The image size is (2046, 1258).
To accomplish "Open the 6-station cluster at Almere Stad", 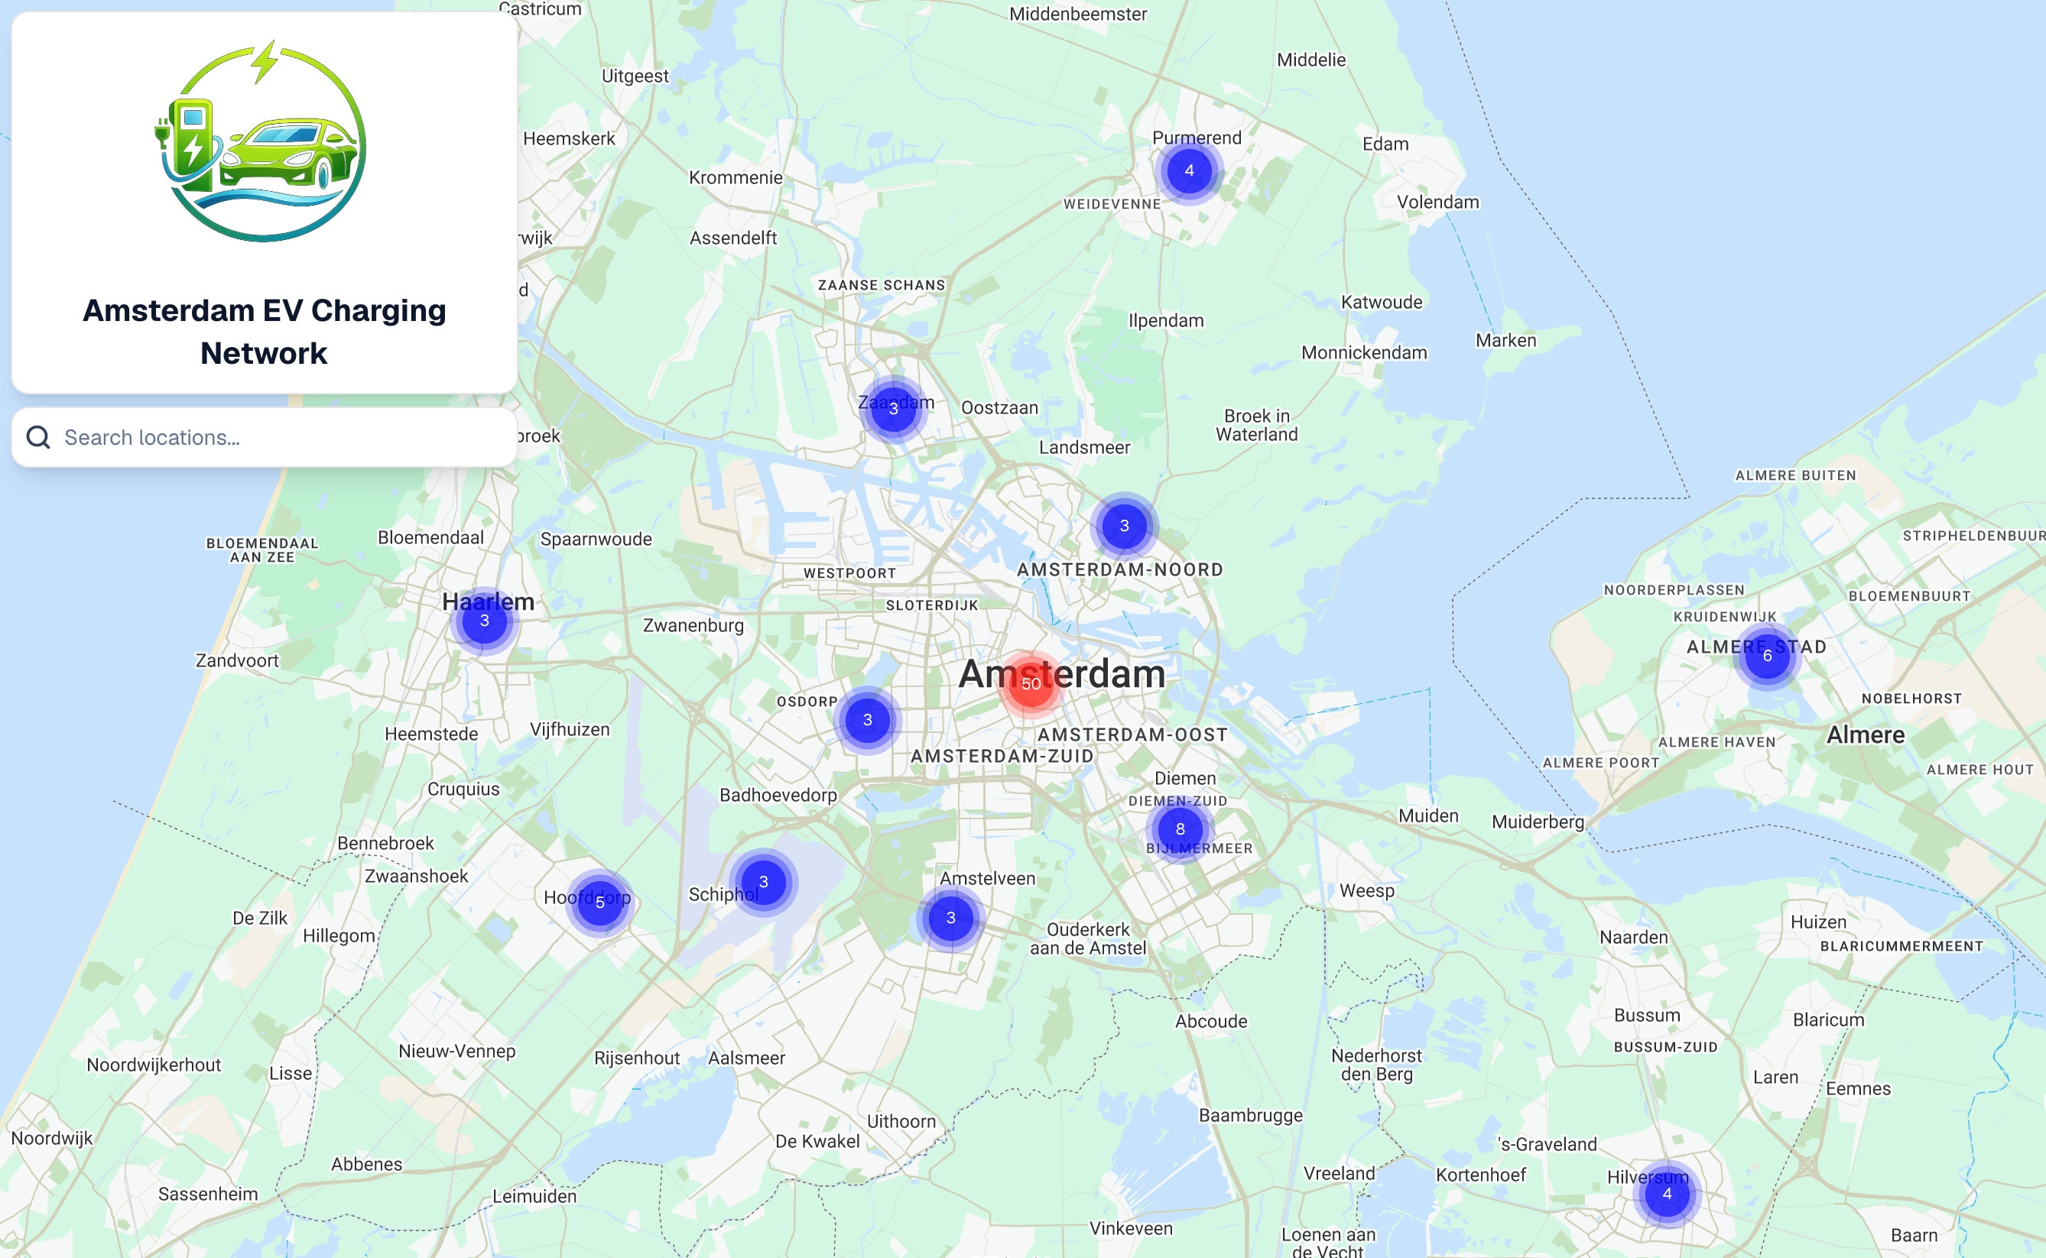I will pos(1767,656).
